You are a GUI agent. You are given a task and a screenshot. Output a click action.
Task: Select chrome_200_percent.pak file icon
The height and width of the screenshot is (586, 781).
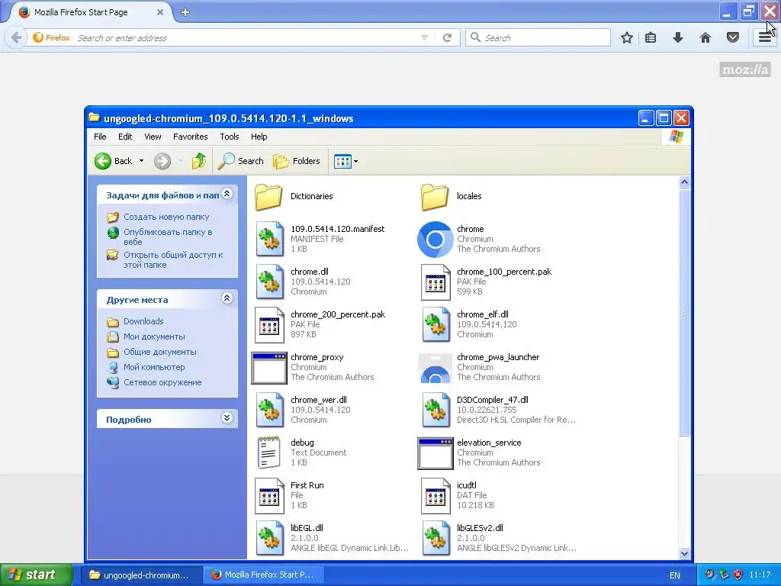(269, 325)
